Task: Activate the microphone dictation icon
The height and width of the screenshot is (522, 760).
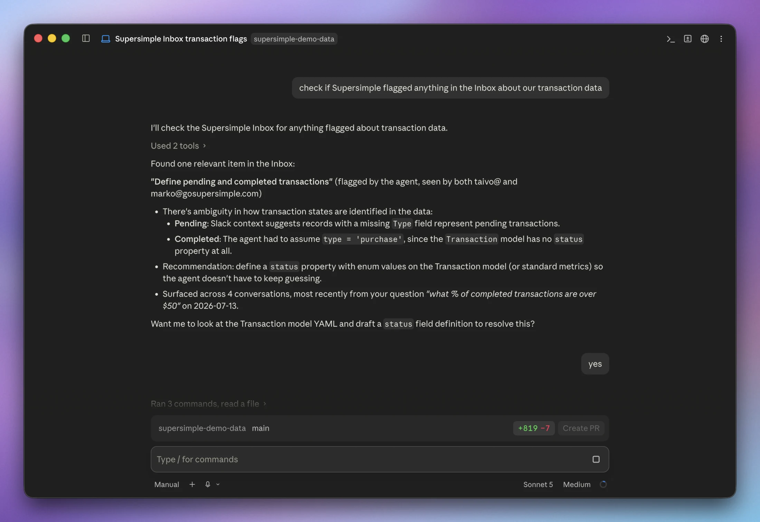Action: tap(208, 484)
